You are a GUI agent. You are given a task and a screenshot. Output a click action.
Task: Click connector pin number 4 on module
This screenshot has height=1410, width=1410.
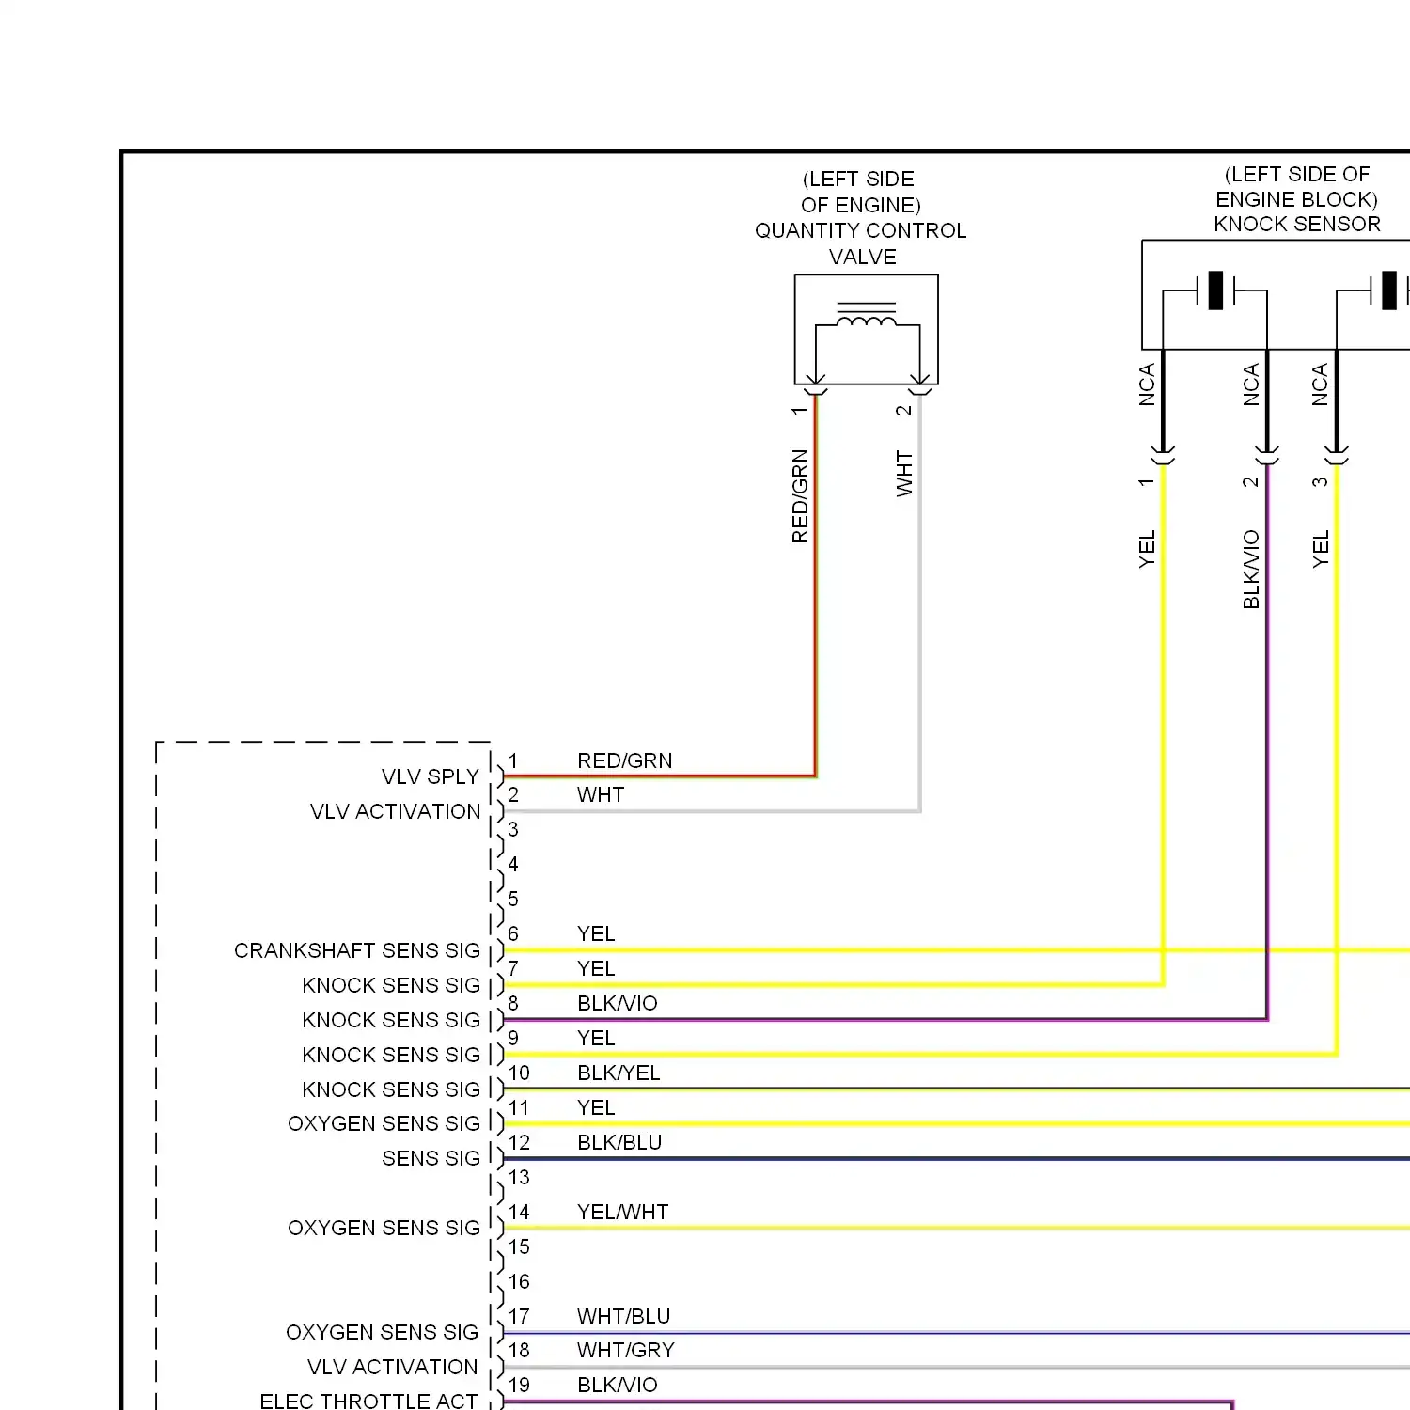513,864
